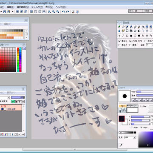Select the Text tool (T icon)
Screen dimensions: 153x153
[143, 31]
